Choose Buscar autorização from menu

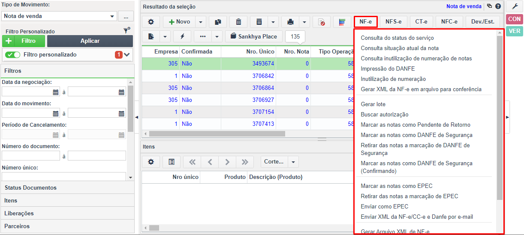385,114
